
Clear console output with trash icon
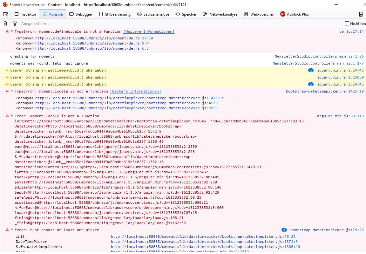[5, 24]
